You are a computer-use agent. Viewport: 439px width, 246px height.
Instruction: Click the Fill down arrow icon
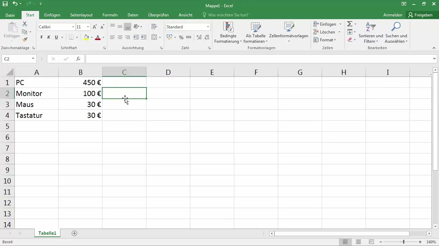click(349, 32)
